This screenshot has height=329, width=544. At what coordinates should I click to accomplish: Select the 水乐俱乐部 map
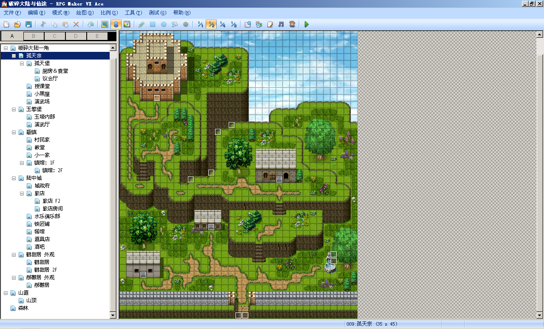(47, 216)
